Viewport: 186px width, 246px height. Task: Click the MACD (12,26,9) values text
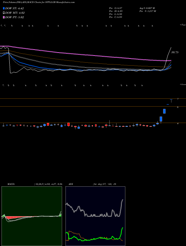pyautogui.click(x=48, y=184)
